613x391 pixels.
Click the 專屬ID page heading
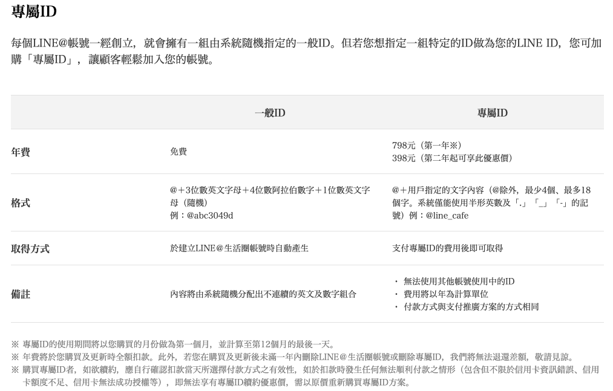(x=34, y=11)
